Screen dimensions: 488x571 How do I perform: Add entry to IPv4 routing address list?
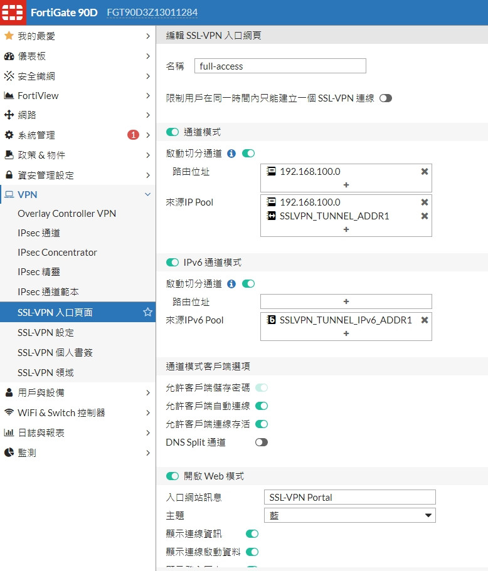click(346, 185)
